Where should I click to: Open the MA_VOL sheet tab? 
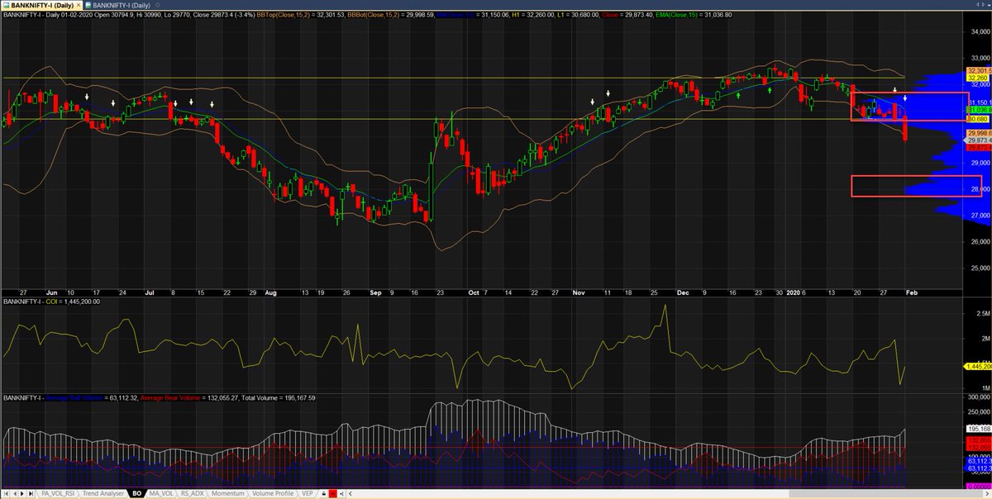coord(161,493)
